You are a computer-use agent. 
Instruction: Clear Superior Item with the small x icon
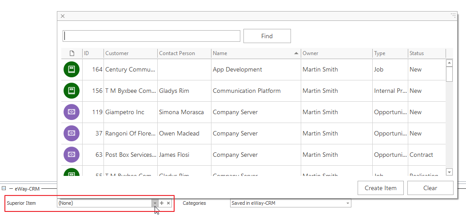pyautogui.click(x=168, y=203)
